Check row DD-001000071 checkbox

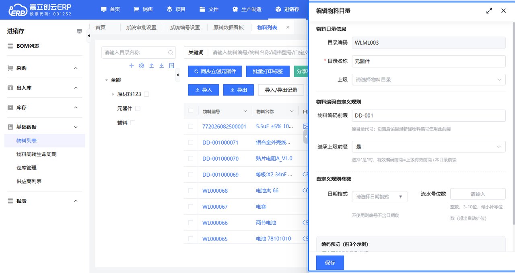pos(191,142)
